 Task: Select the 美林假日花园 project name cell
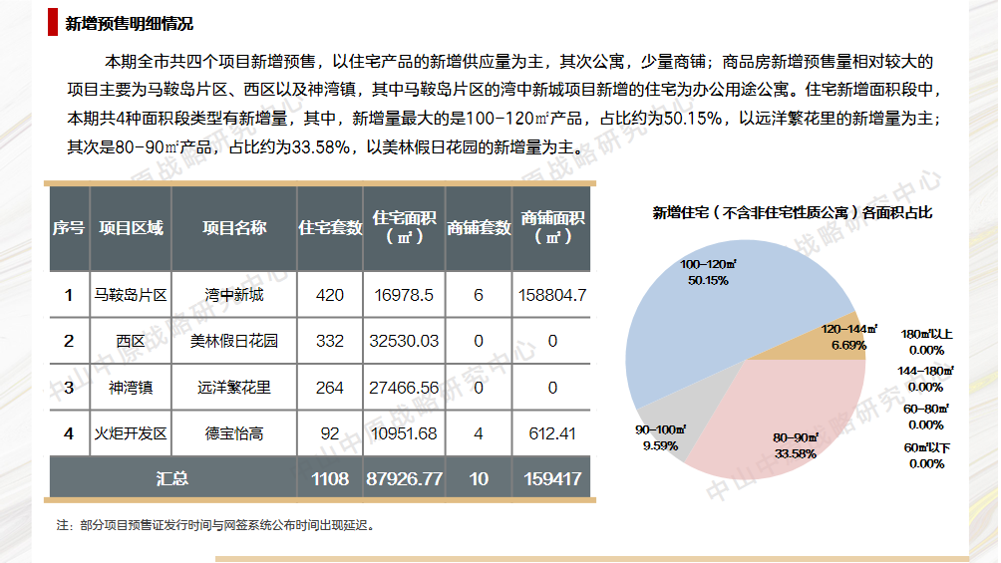[x=234, y=341]
